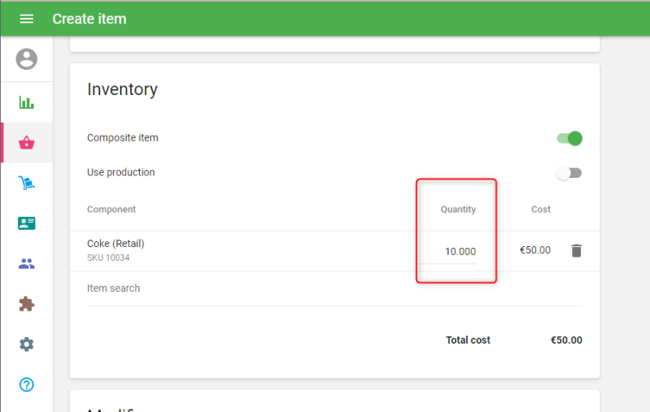
Task: Open the user account profile icon
Action: click(27, 59)
